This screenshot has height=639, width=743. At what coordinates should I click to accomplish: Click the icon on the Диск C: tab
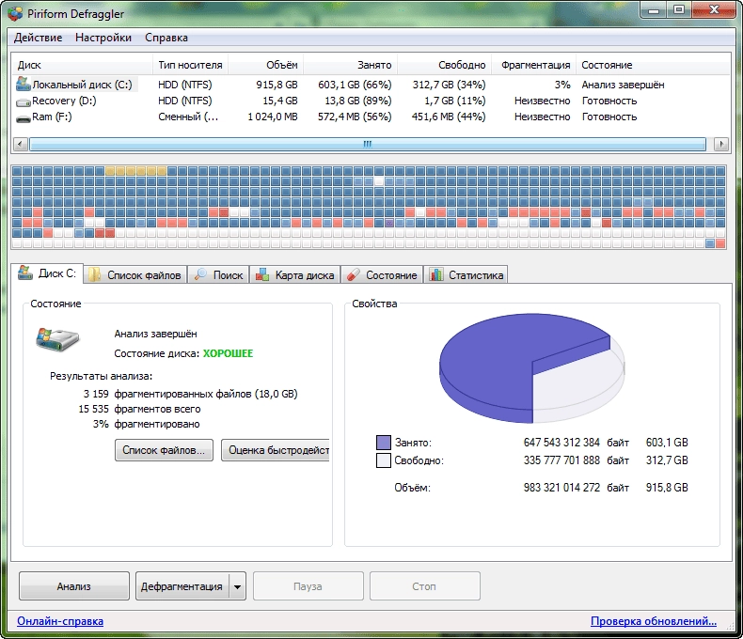[x=25, y=273]
